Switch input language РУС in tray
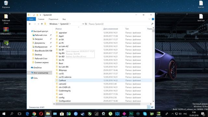 tap(185, 114)
